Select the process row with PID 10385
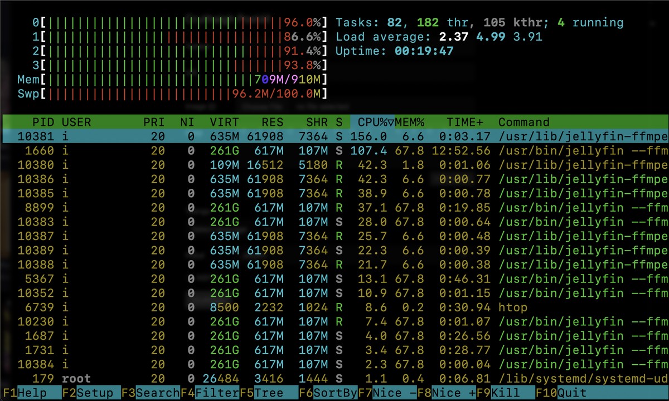 pos(334,193)
